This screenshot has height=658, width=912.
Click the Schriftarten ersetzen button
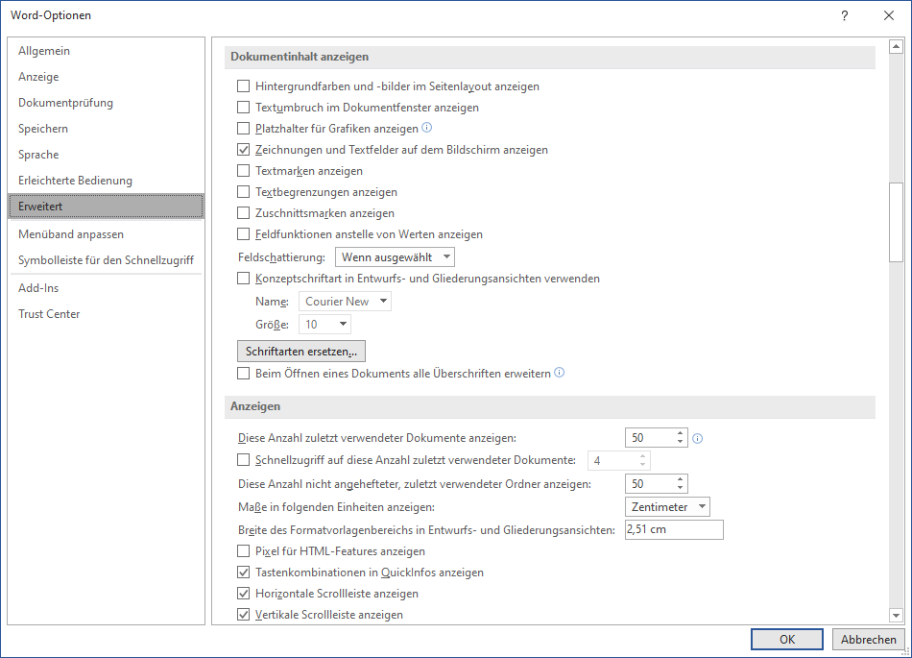[x=301, y=352]
